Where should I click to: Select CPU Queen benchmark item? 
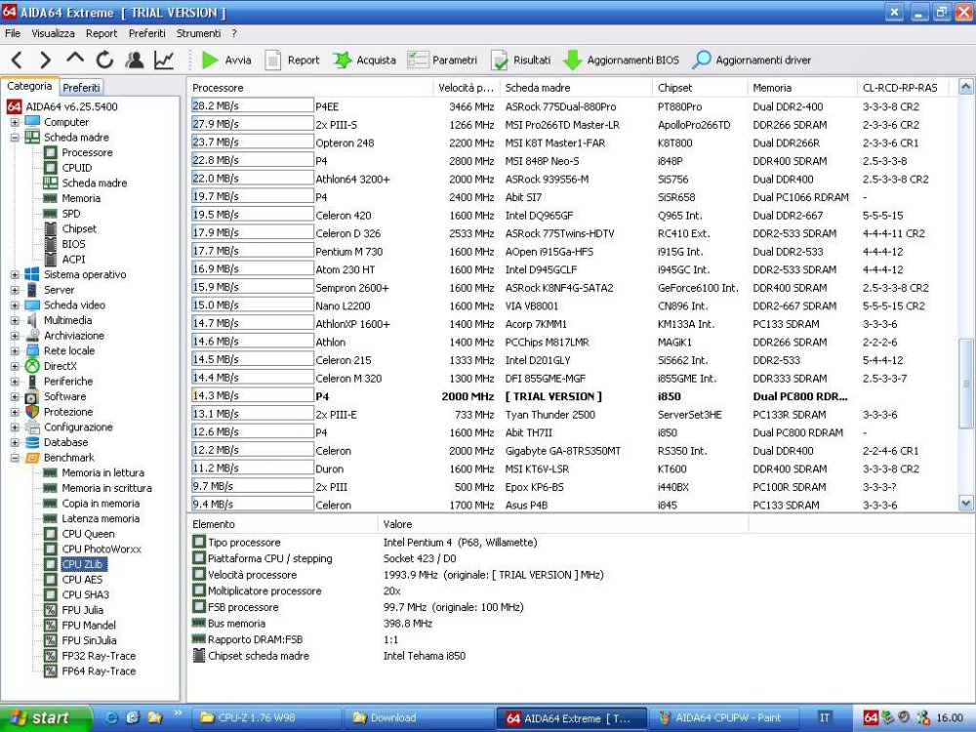[x=88, y=534]
